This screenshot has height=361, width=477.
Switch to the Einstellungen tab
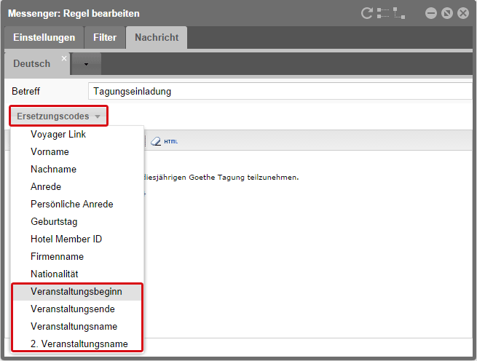pyautogui.click(x=44, y=38)
